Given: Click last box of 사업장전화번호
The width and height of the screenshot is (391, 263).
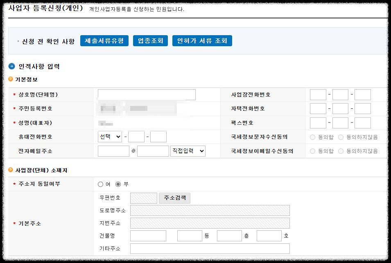Looking at the screenshot, I should coord(363,94).
